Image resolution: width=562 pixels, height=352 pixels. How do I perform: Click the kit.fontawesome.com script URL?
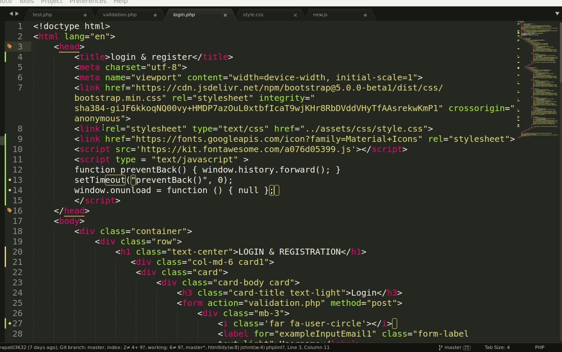coord(246,149)
